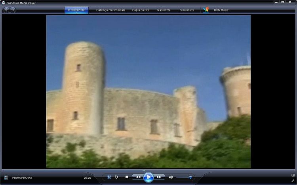Open the Copia da CD tab
This screenshot has width=297, height=185.
(141, 10)
